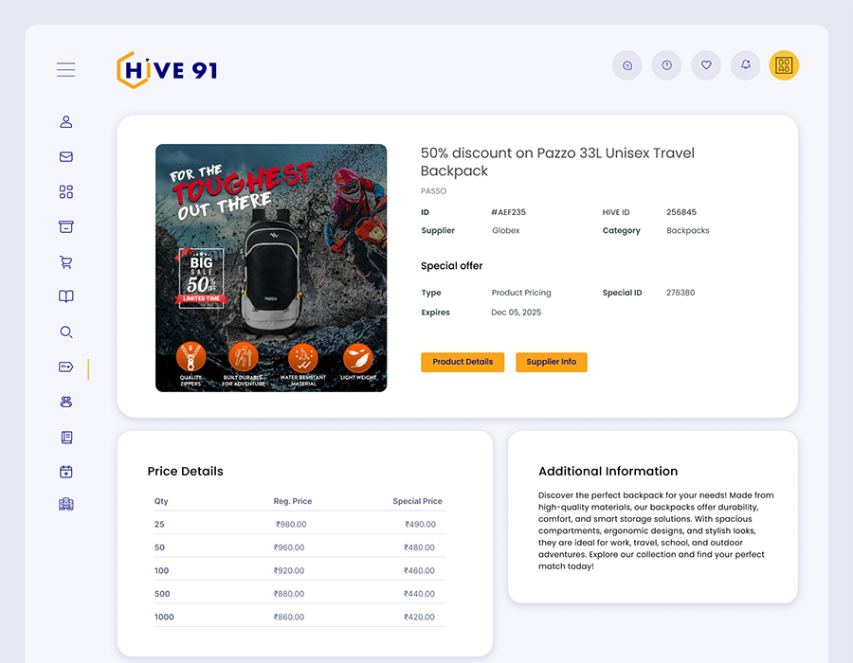Click the backpack promotional product image
This screenshot has width=853, height=663.
pos(271,268)
